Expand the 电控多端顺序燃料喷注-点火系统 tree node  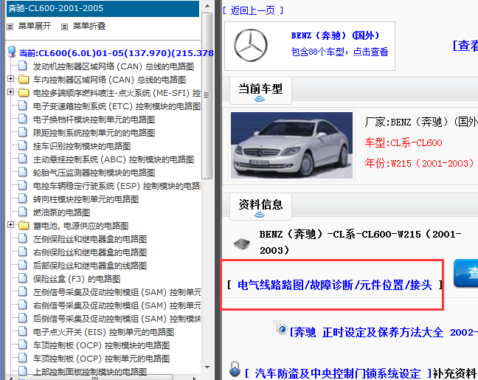coord(10,91)
